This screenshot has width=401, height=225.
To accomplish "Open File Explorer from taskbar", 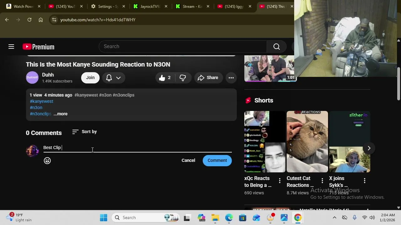I will coord(215,217).
